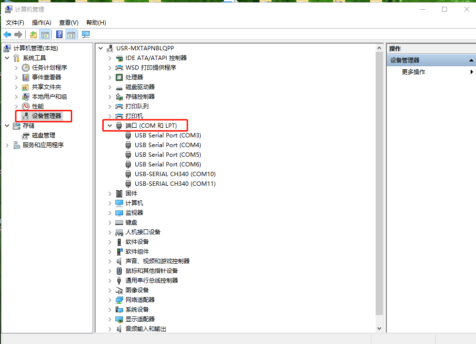Select the 软件设备 category
The width and height of the screenshot is (476, 344).
pyautogui.click(x=137, y=242)
